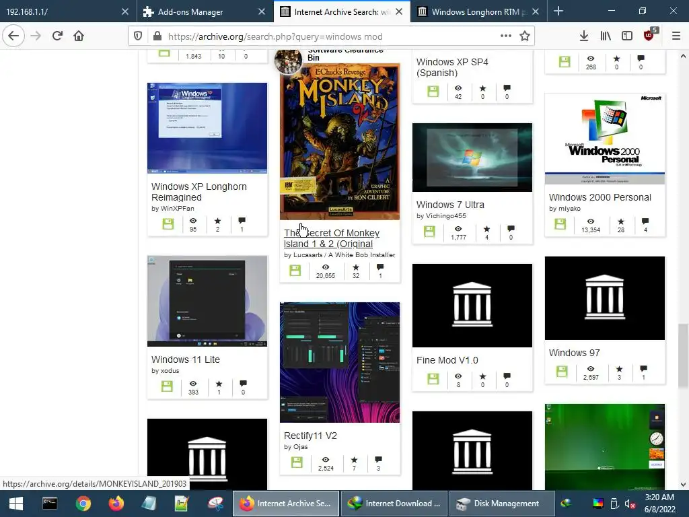The width and height of the screenshot is (689, 517).
Task: Open the Firefox downloads panel
Action: tap(584, 36)
